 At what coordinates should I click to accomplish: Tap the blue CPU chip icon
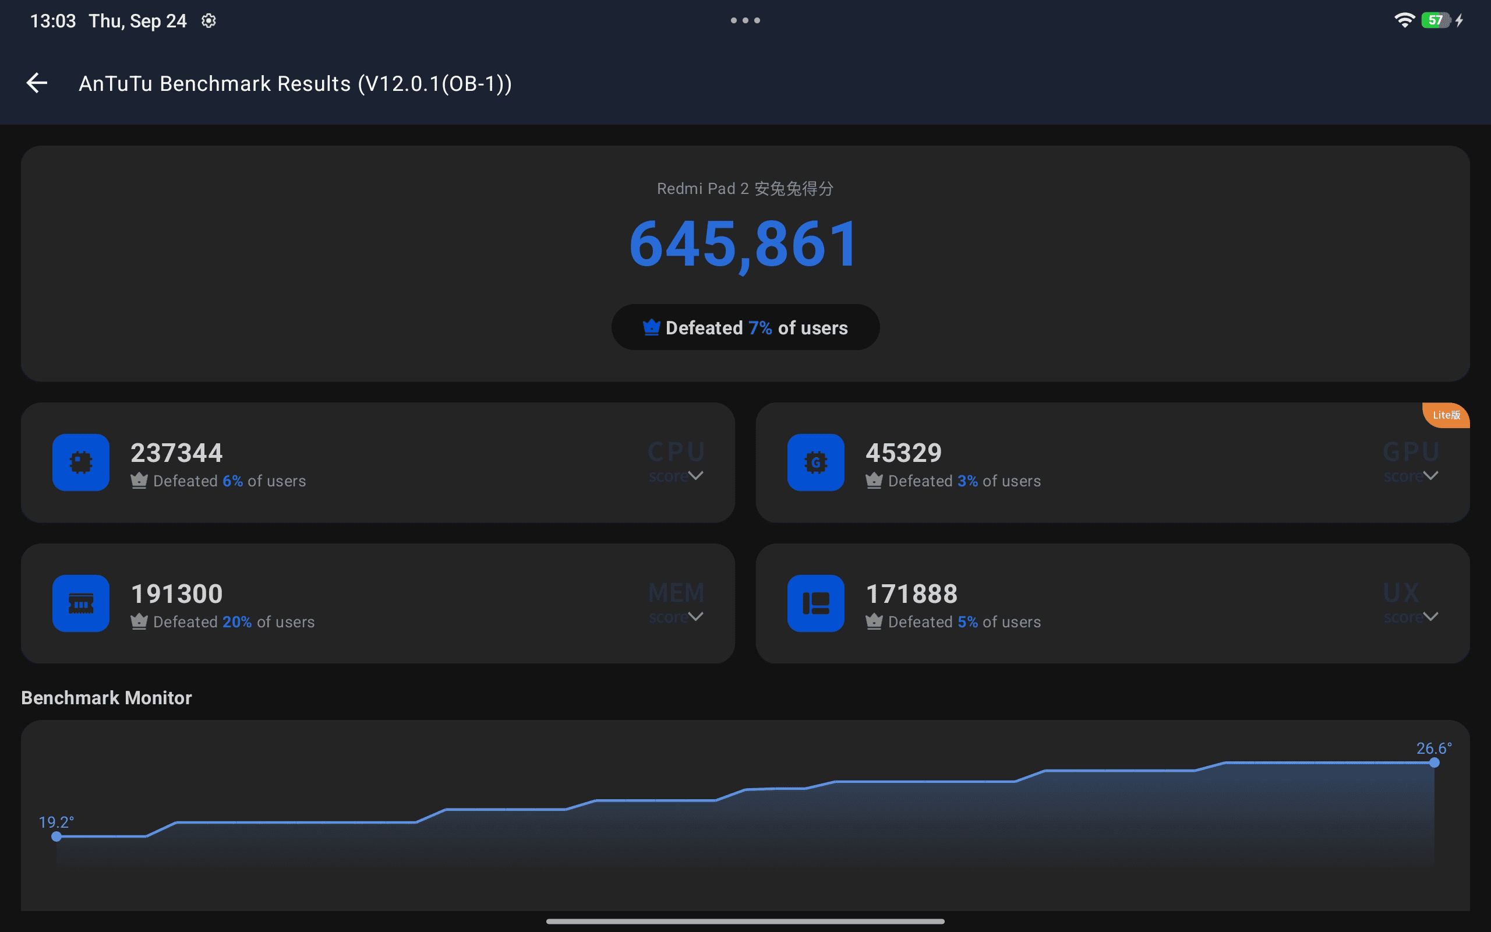81,463
